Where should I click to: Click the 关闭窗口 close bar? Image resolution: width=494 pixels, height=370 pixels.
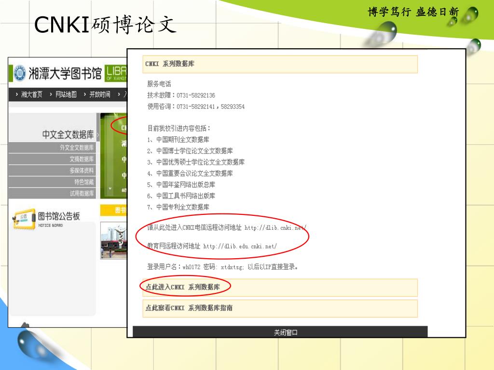[x=280, y=332]
